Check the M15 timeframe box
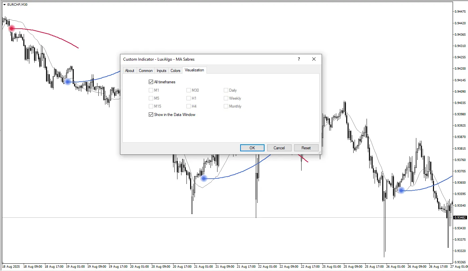This screenshot has height=271, width=468. 151,106
